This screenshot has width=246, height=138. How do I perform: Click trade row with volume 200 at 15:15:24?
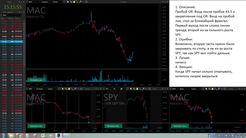[12, 54]
